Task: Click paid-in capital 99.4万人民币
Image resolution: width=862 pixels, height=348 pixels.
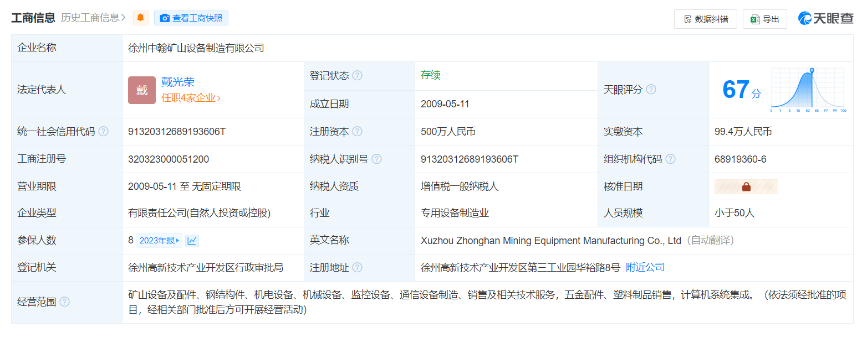Action: tap(743, 132)
